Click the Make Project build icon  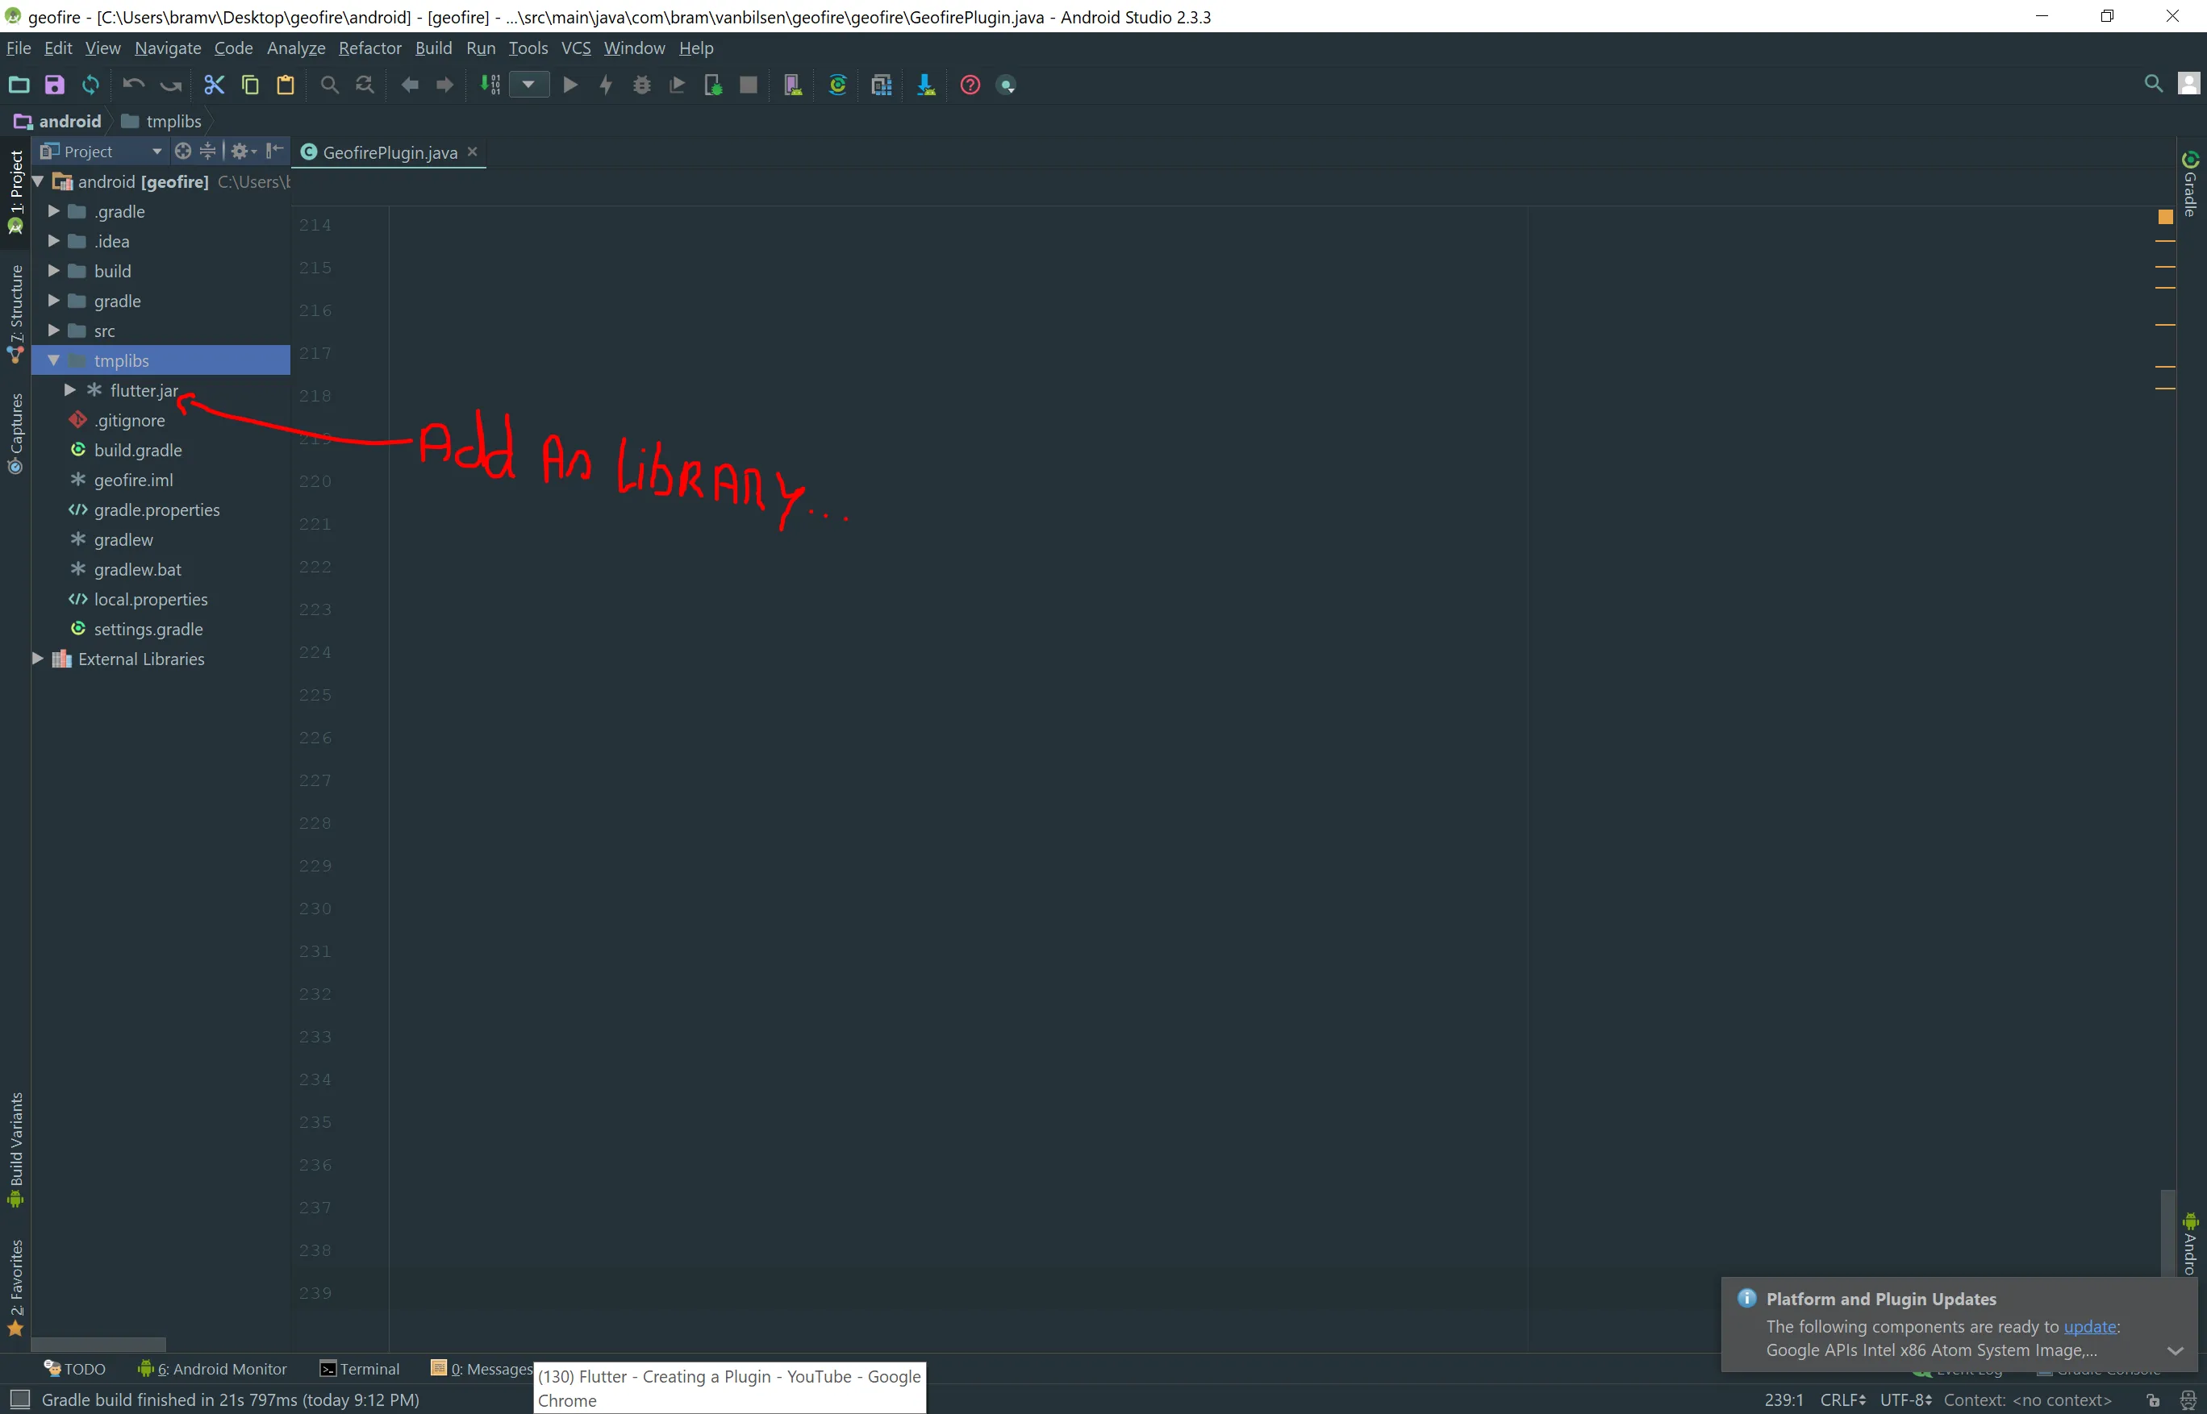(x=490, y=85)
